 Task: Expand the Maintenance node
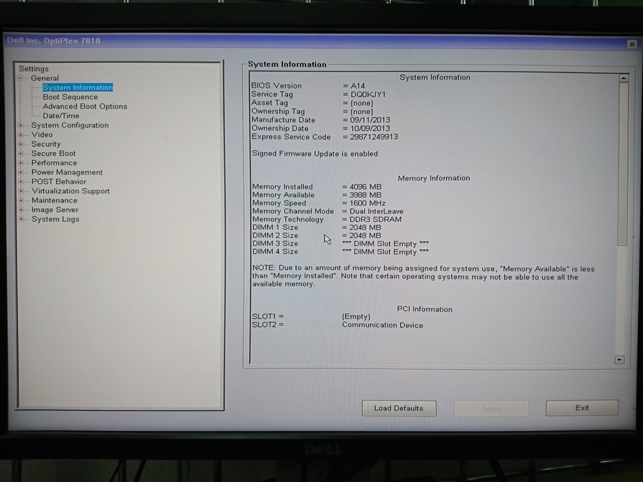[x=21, y=200]
